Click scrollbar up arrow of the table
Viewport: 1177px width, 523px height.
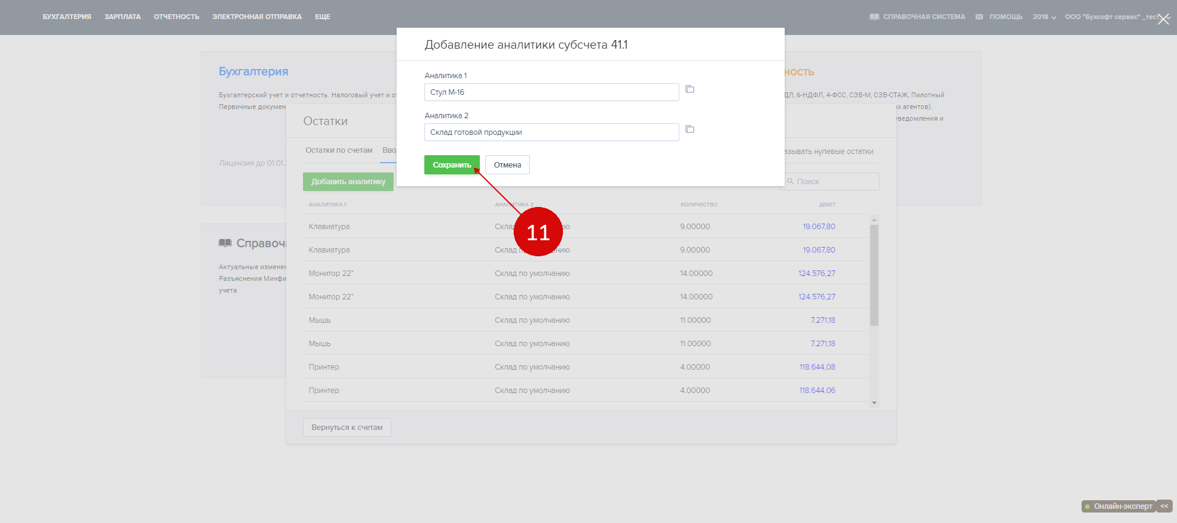coord(874,219)
